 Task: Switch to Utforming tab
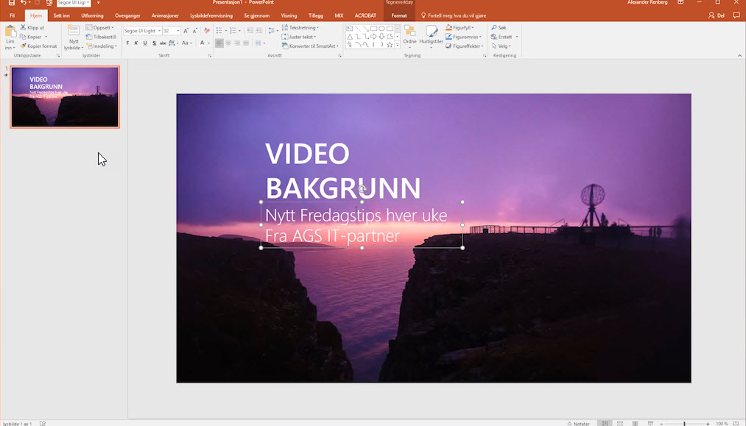point(92,15)
